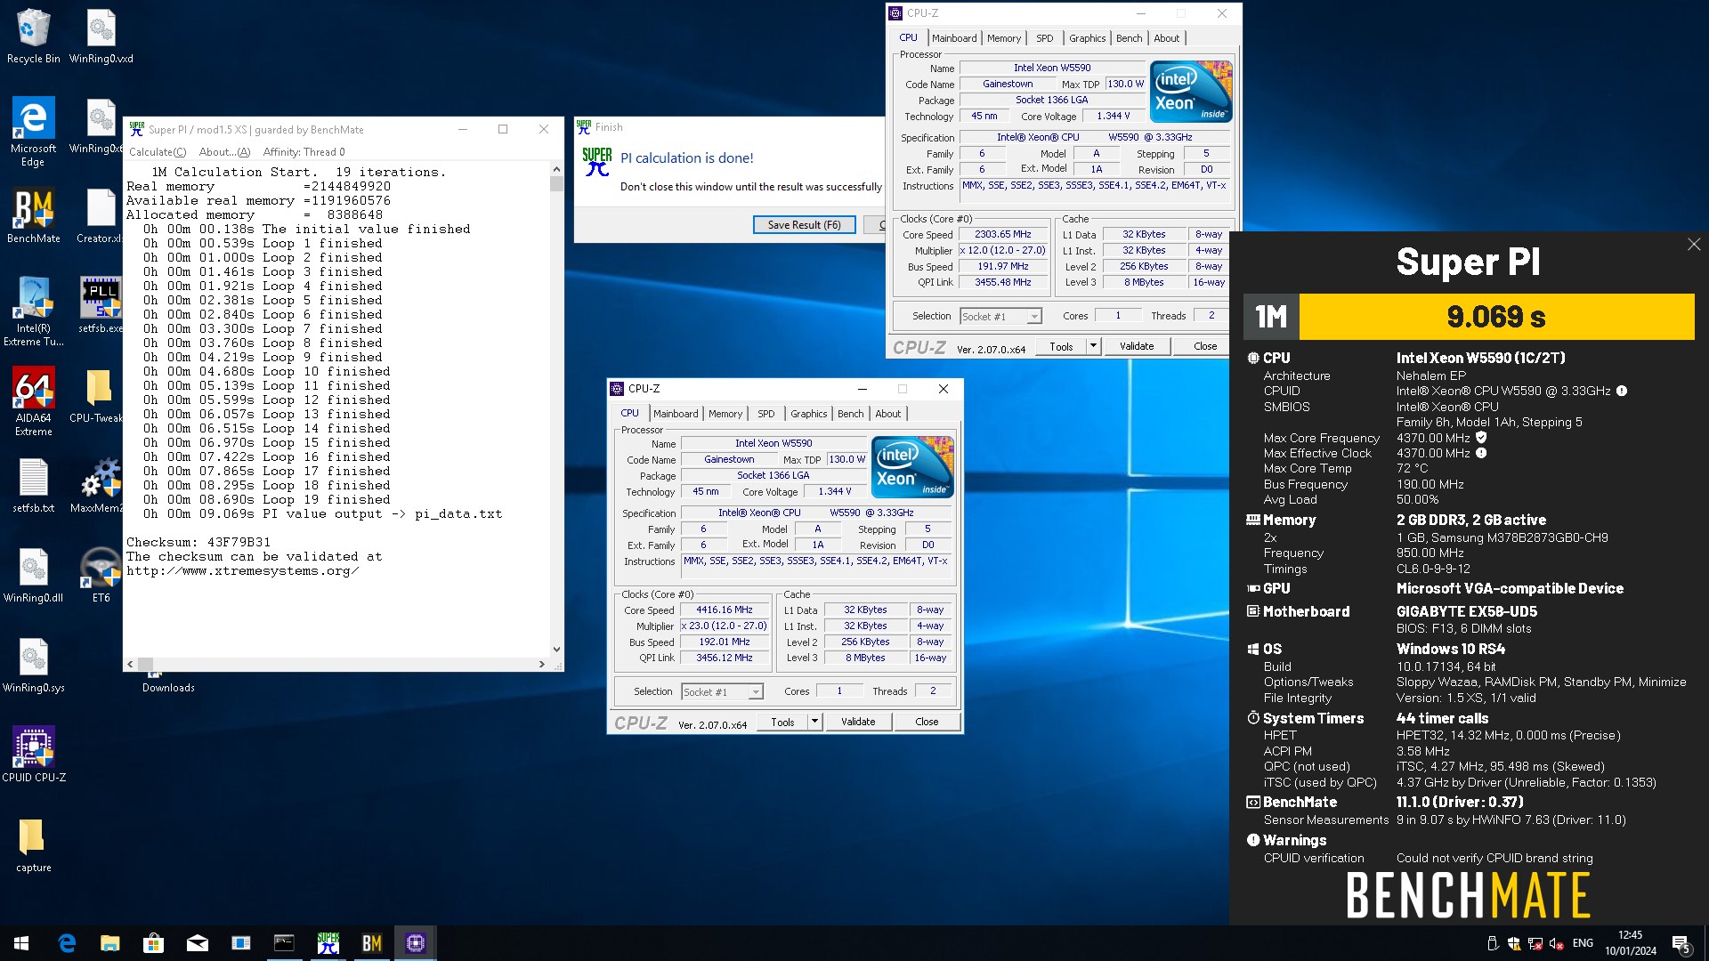1709x961 pixels.
Task: Open WinRing0.vxd file on desktop
Action: pos(101,36)
